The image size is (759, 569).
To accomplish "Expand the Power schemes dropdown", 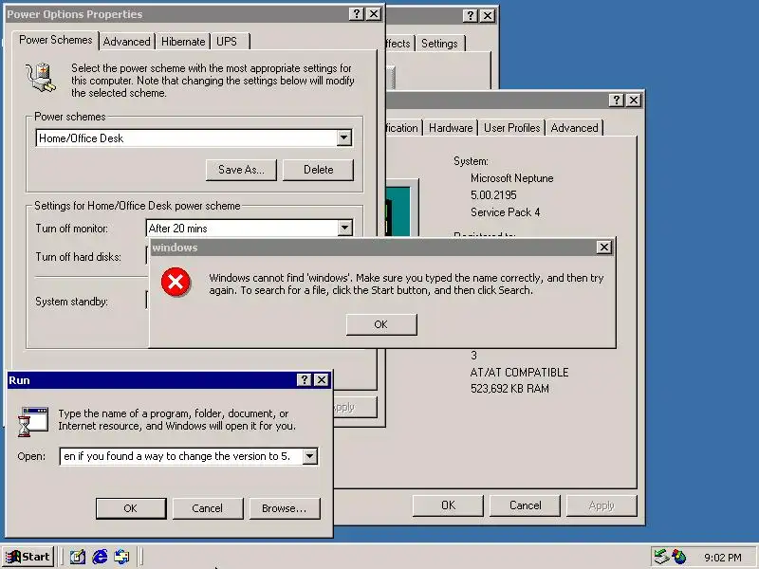I will pyautogui.click(x=343, y=138).
